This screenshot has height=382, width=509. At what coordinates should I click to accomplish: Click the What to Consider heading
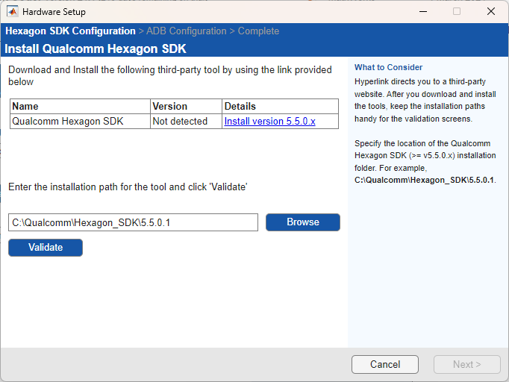388,67
